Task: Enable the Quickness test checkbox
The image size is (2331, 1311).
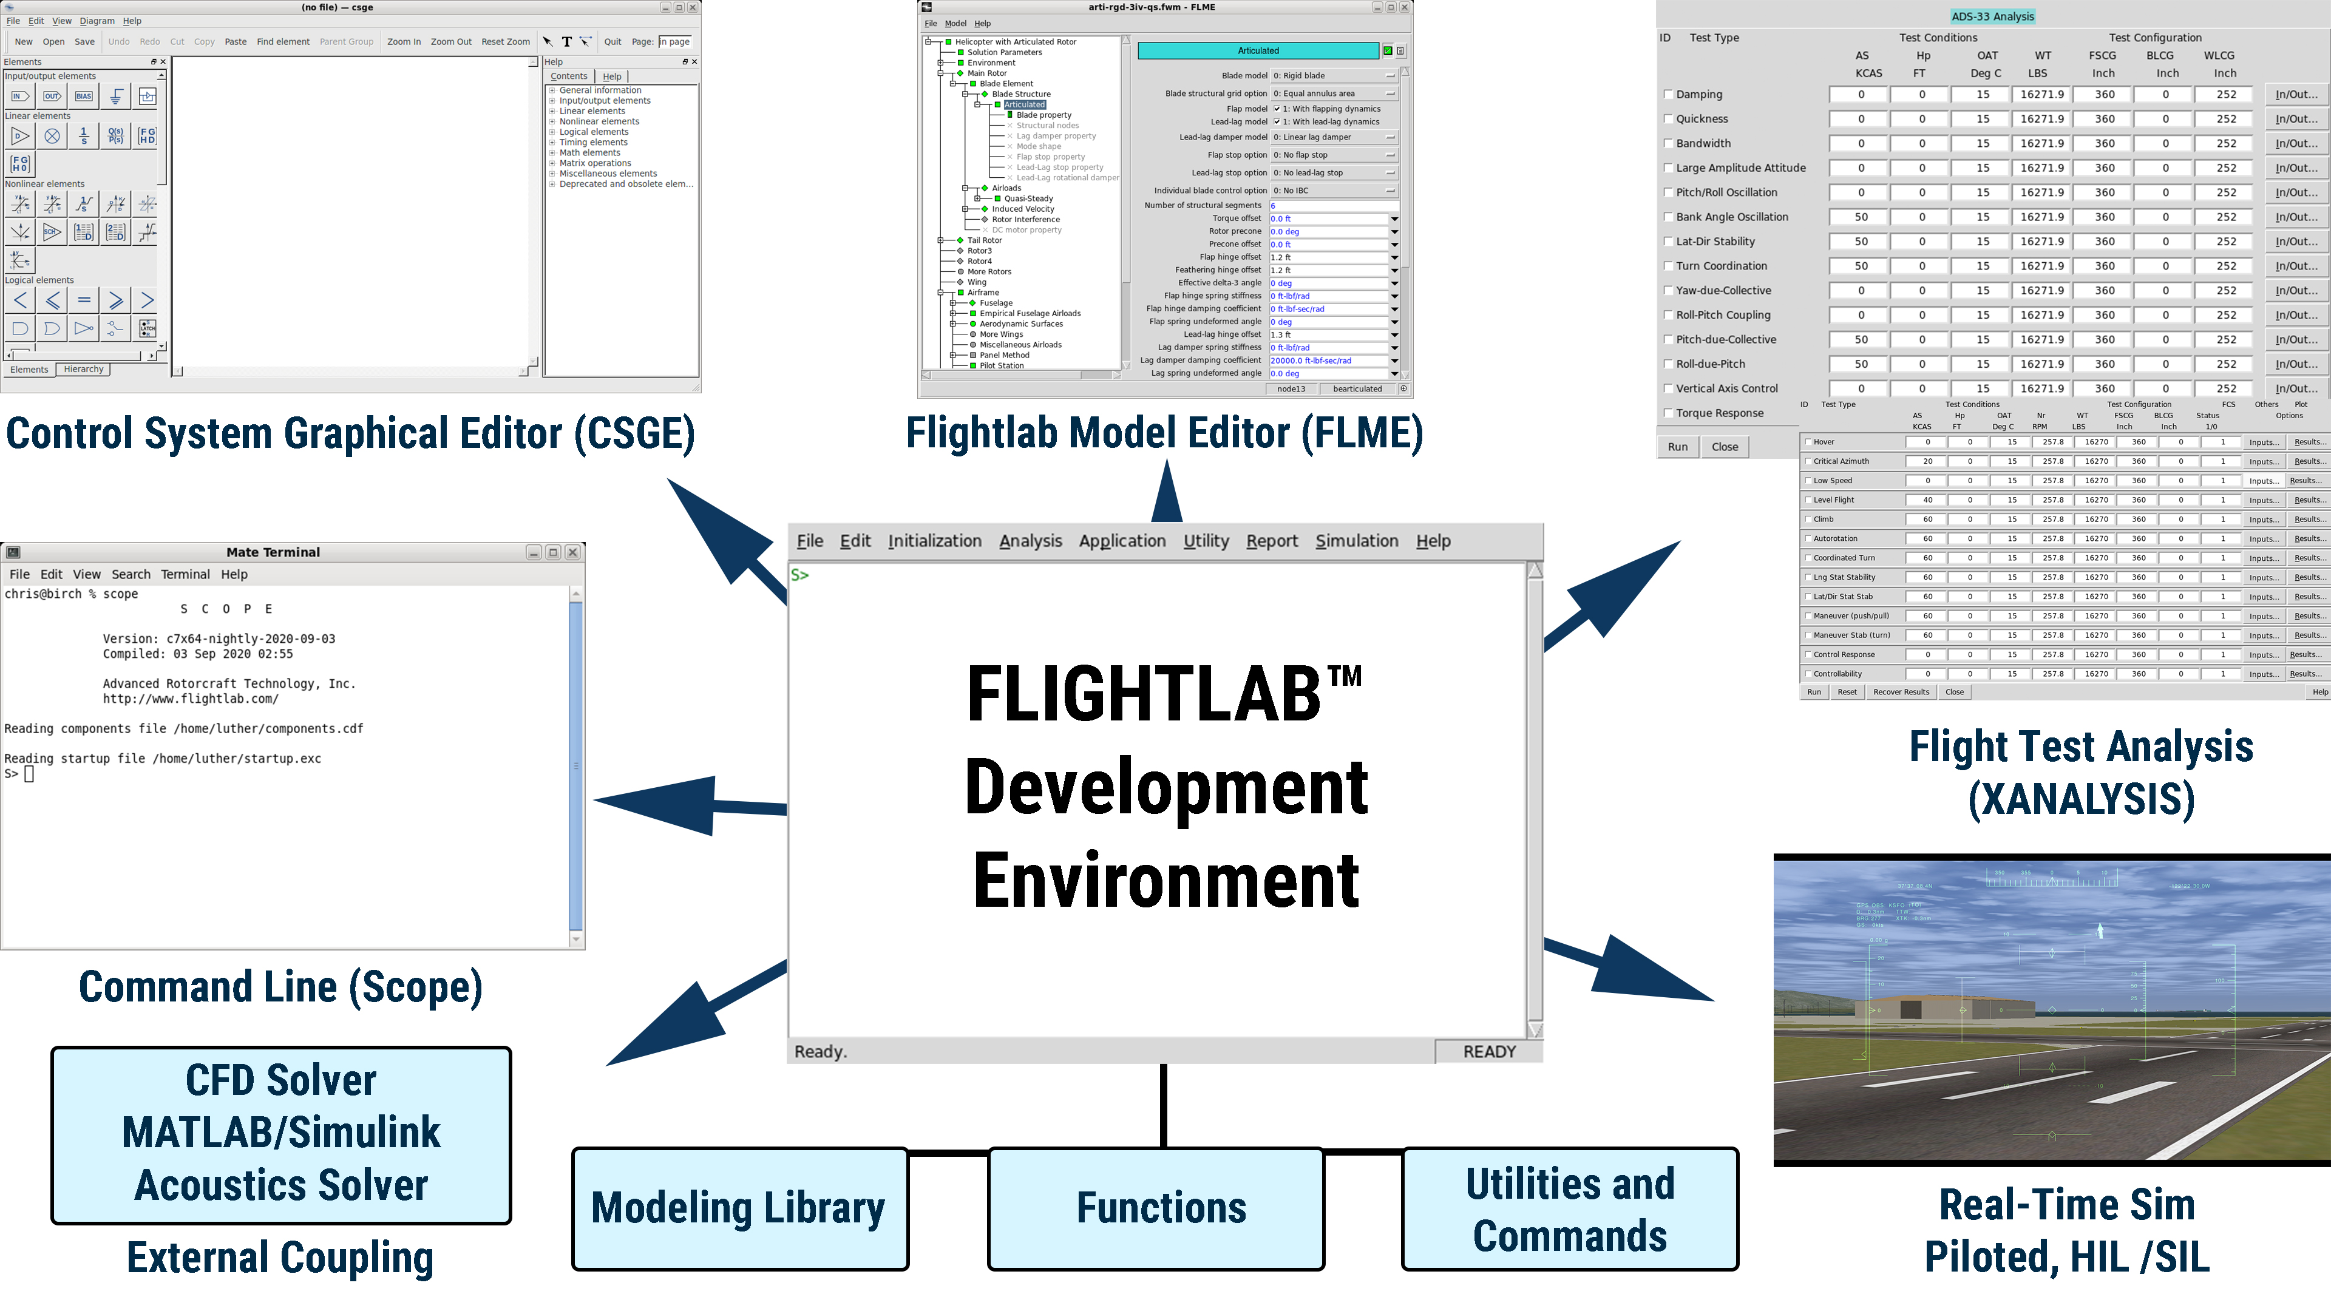Action: [x=1668, y=118]
